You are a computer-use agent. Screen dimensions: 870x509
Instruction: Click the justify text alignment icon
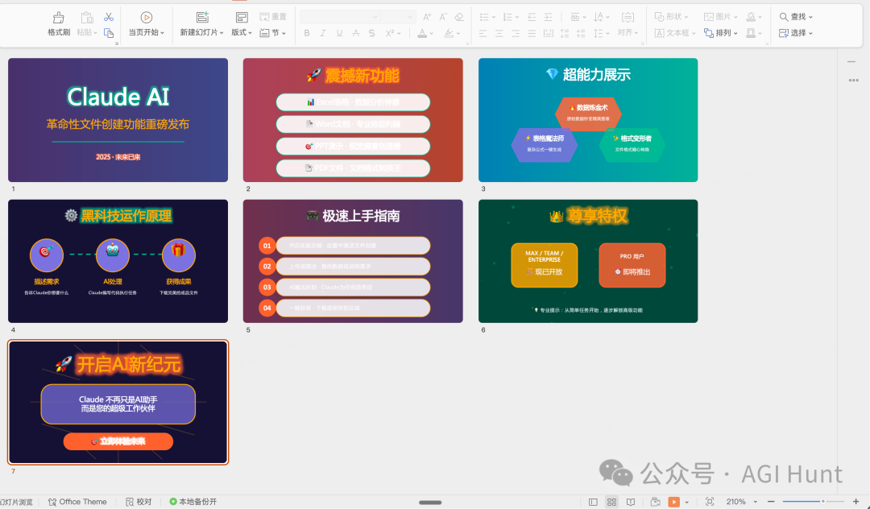click(x=532, y=33)
